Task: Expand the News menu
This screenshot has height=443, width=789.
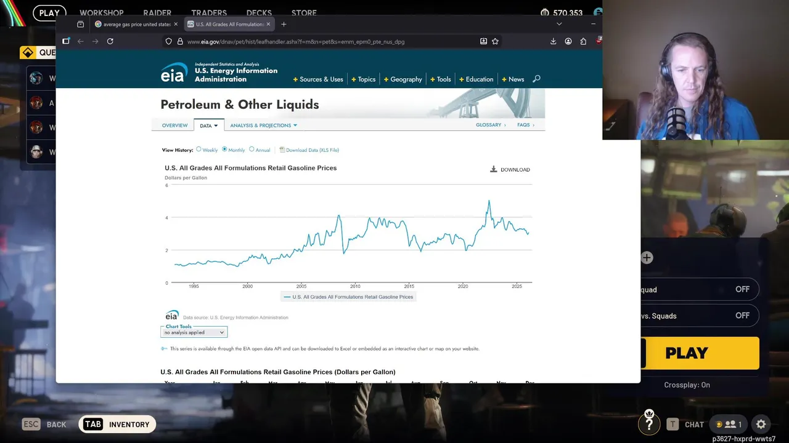Action: point(513,79)
